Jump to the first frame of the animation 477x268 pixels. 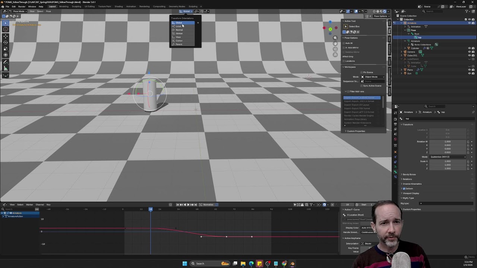click(177, 204)
